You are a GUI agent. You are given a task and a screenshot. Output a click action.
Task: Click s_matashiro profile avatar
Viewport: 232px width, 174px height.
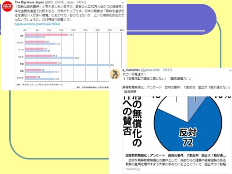115,74
